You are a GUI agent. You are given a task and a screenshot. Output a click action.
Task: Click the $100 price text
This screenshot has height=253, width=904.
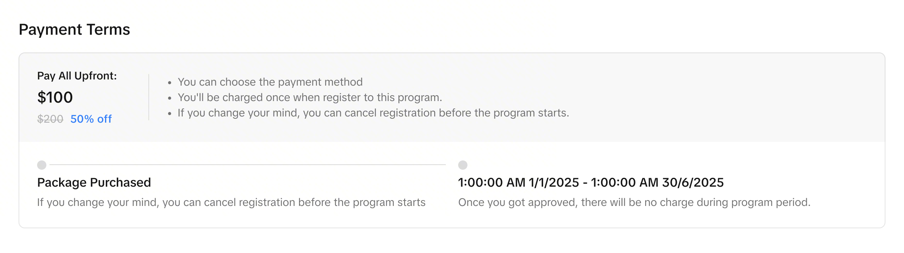55,97
